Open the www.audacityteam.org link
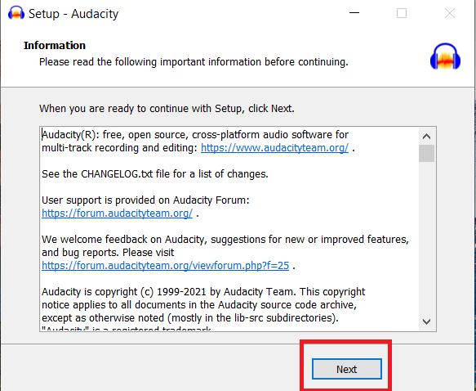The height and width of the screenshot is (391, 476). click(274, 148)
